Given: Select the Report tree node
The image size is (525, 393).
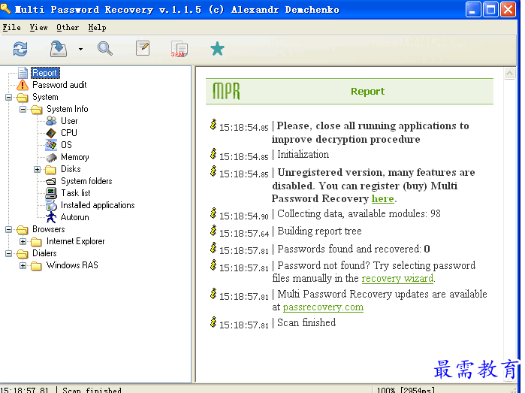Looking at the screenshot, I should tap(45, 73).
